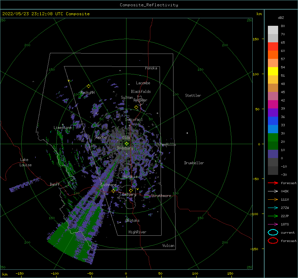The height and width of the screenshot is (278, 298).
Task: Select the magenta 39-42 dBZ legend swatch
Action: click(x=273, y=104)
